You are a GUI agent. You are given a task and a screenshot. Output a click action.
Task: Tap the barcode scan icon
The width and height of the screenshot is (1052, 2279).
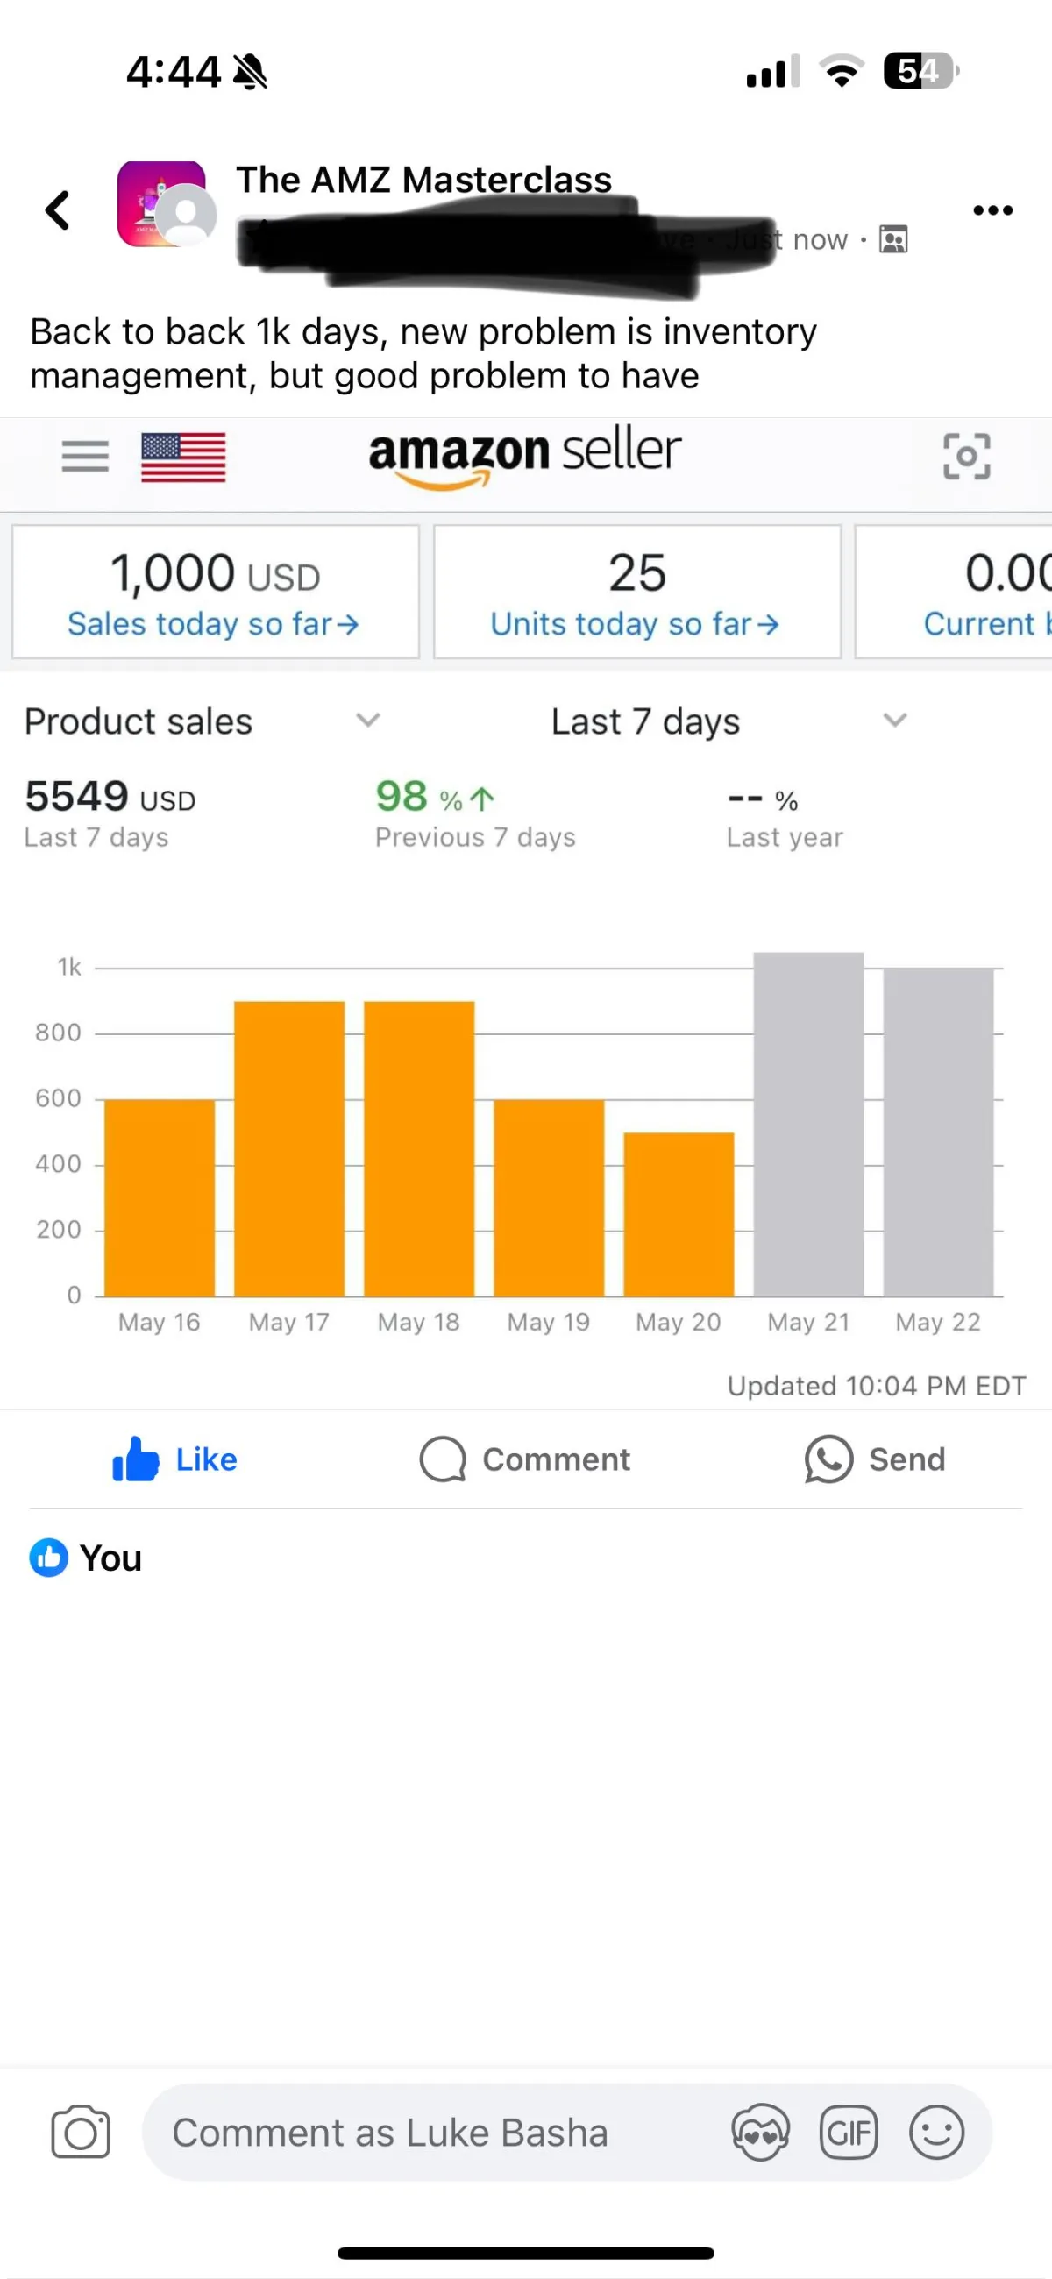click(966, 457)
